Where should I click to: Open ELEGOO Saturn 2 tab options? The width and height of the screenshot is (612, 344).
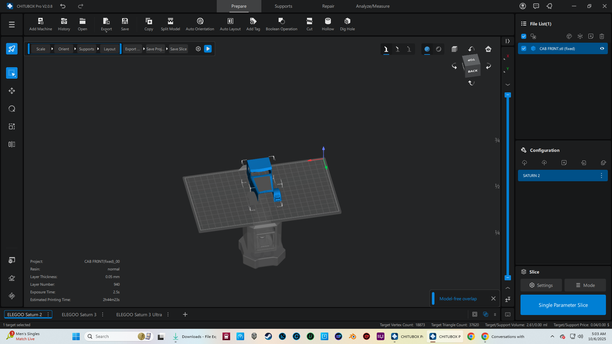coord(48,314)
